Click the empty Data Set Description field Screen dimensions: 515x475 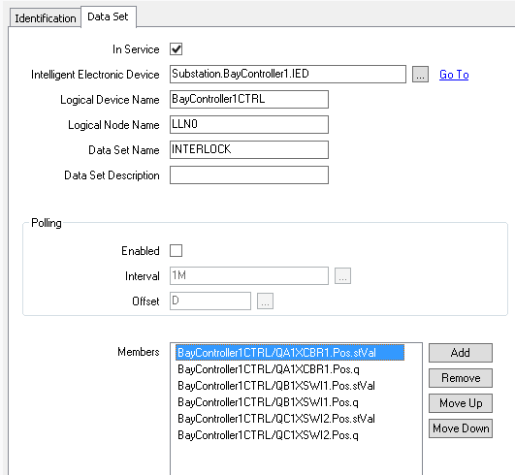pyautogui.click(x=249, y=174)
